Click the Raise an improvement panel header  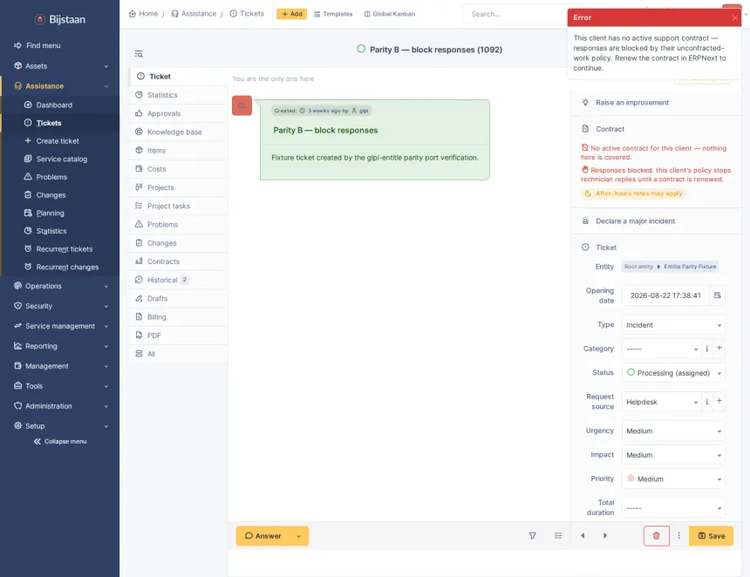656,103
